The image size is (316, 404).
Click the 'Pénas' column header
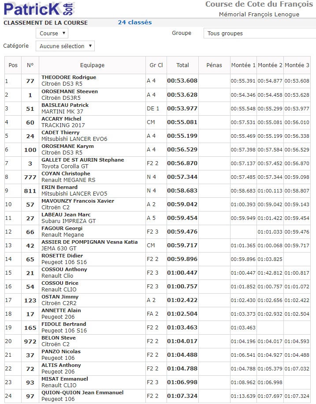214,65
